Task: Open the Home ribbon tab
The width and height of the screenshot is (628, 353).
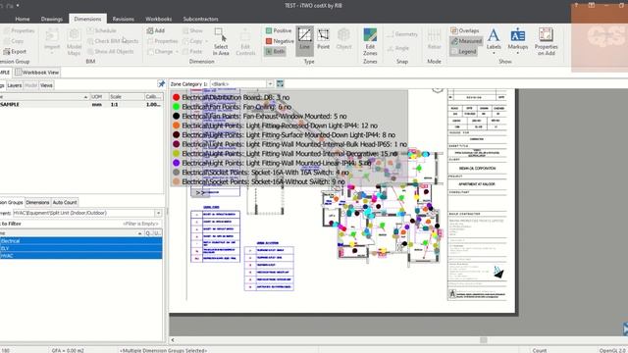Action: 23,19
